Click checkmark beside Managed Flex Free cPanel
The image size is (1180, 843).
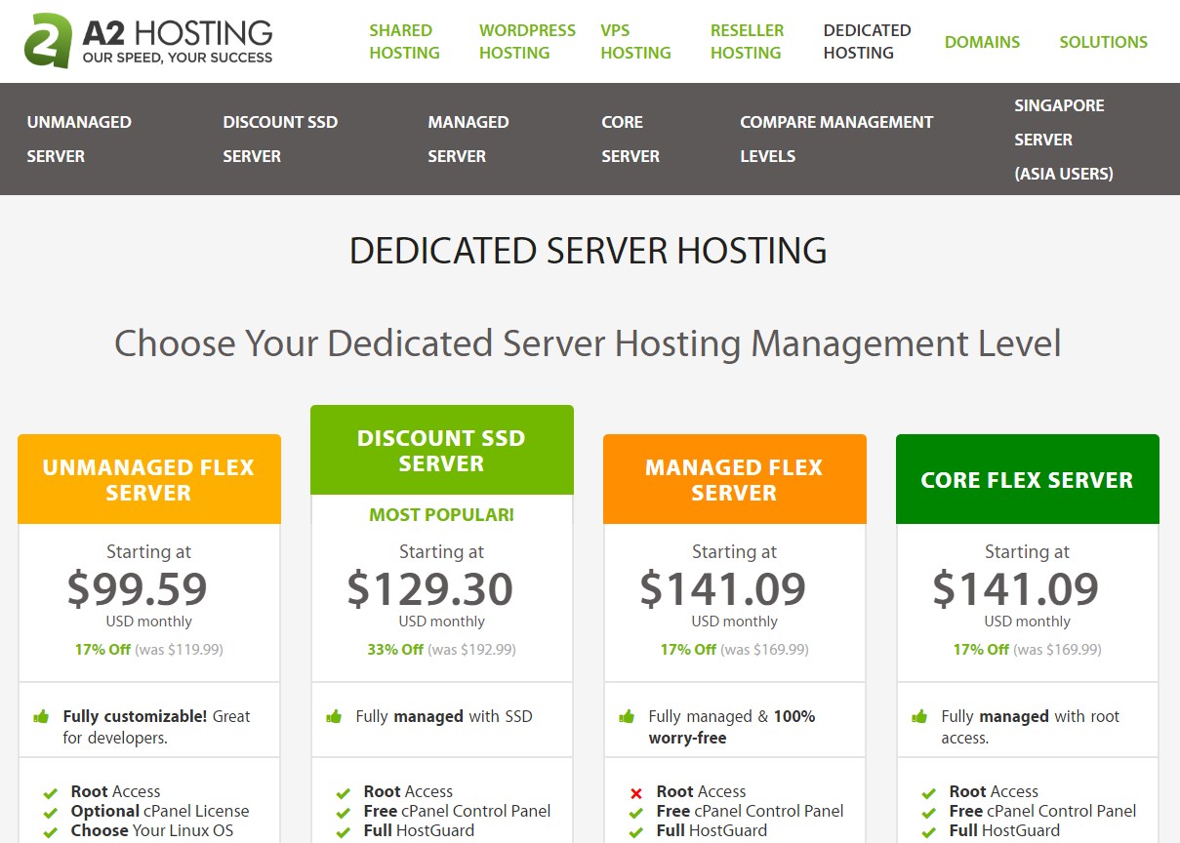(x=636, y=813)
